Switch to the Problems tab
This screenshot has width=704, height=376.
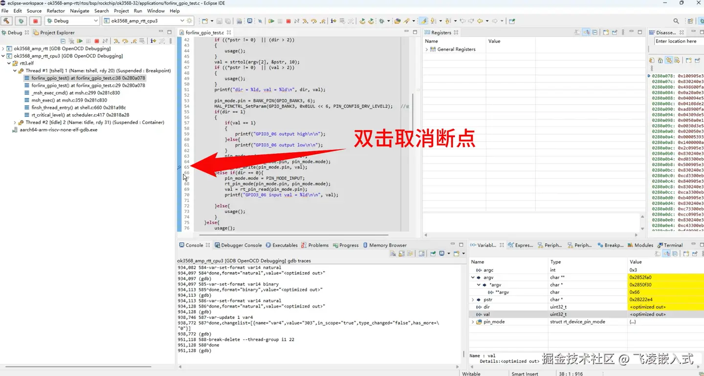tap(315, 245)
